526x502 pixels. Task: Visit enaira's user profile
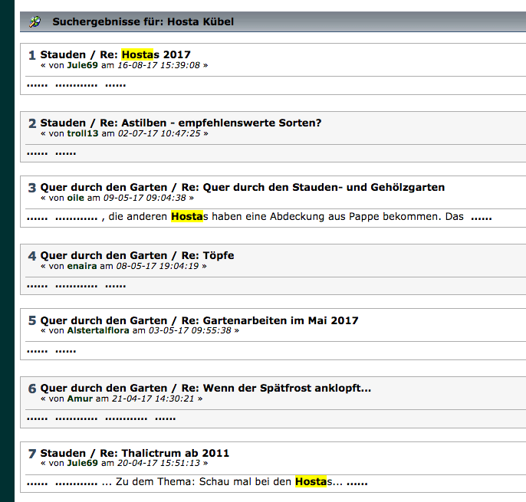(x=83, y=266)
